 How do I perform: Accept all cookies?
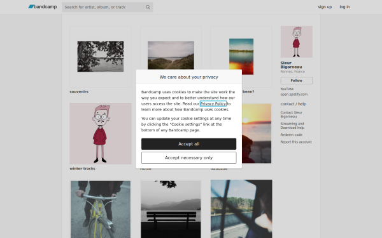pos(188,144)
